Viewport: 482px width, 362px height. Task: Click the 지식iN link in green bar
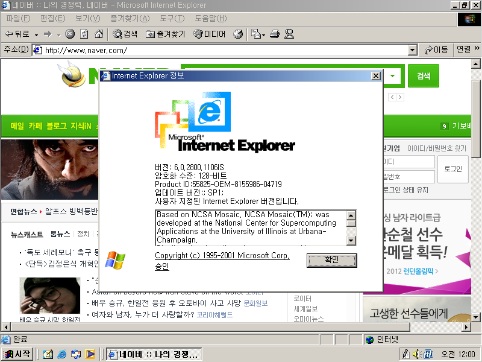point(81,126)
